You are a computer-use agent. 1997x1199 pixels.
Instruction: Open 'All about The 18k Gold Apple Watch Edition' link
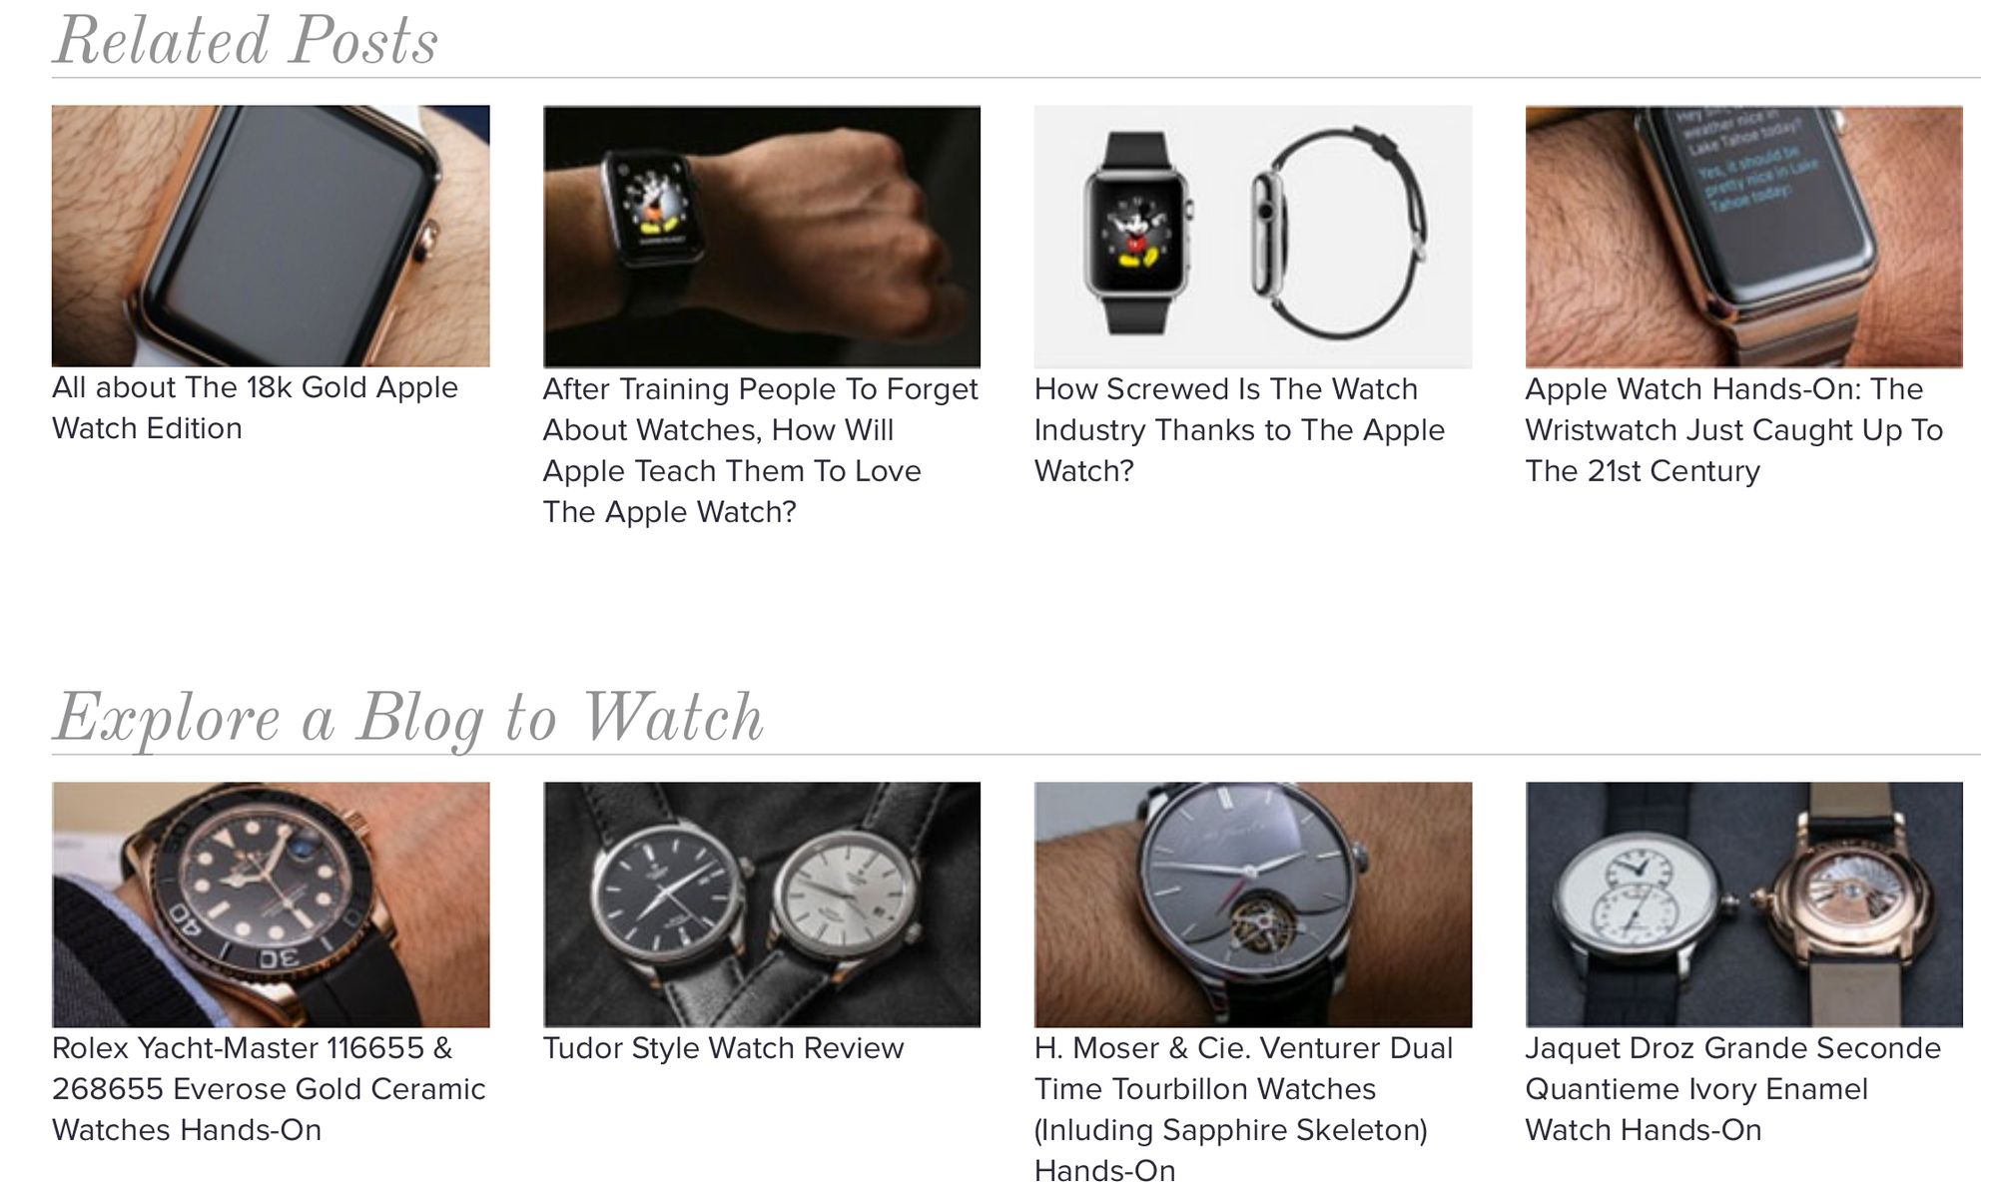pos(255,407)
